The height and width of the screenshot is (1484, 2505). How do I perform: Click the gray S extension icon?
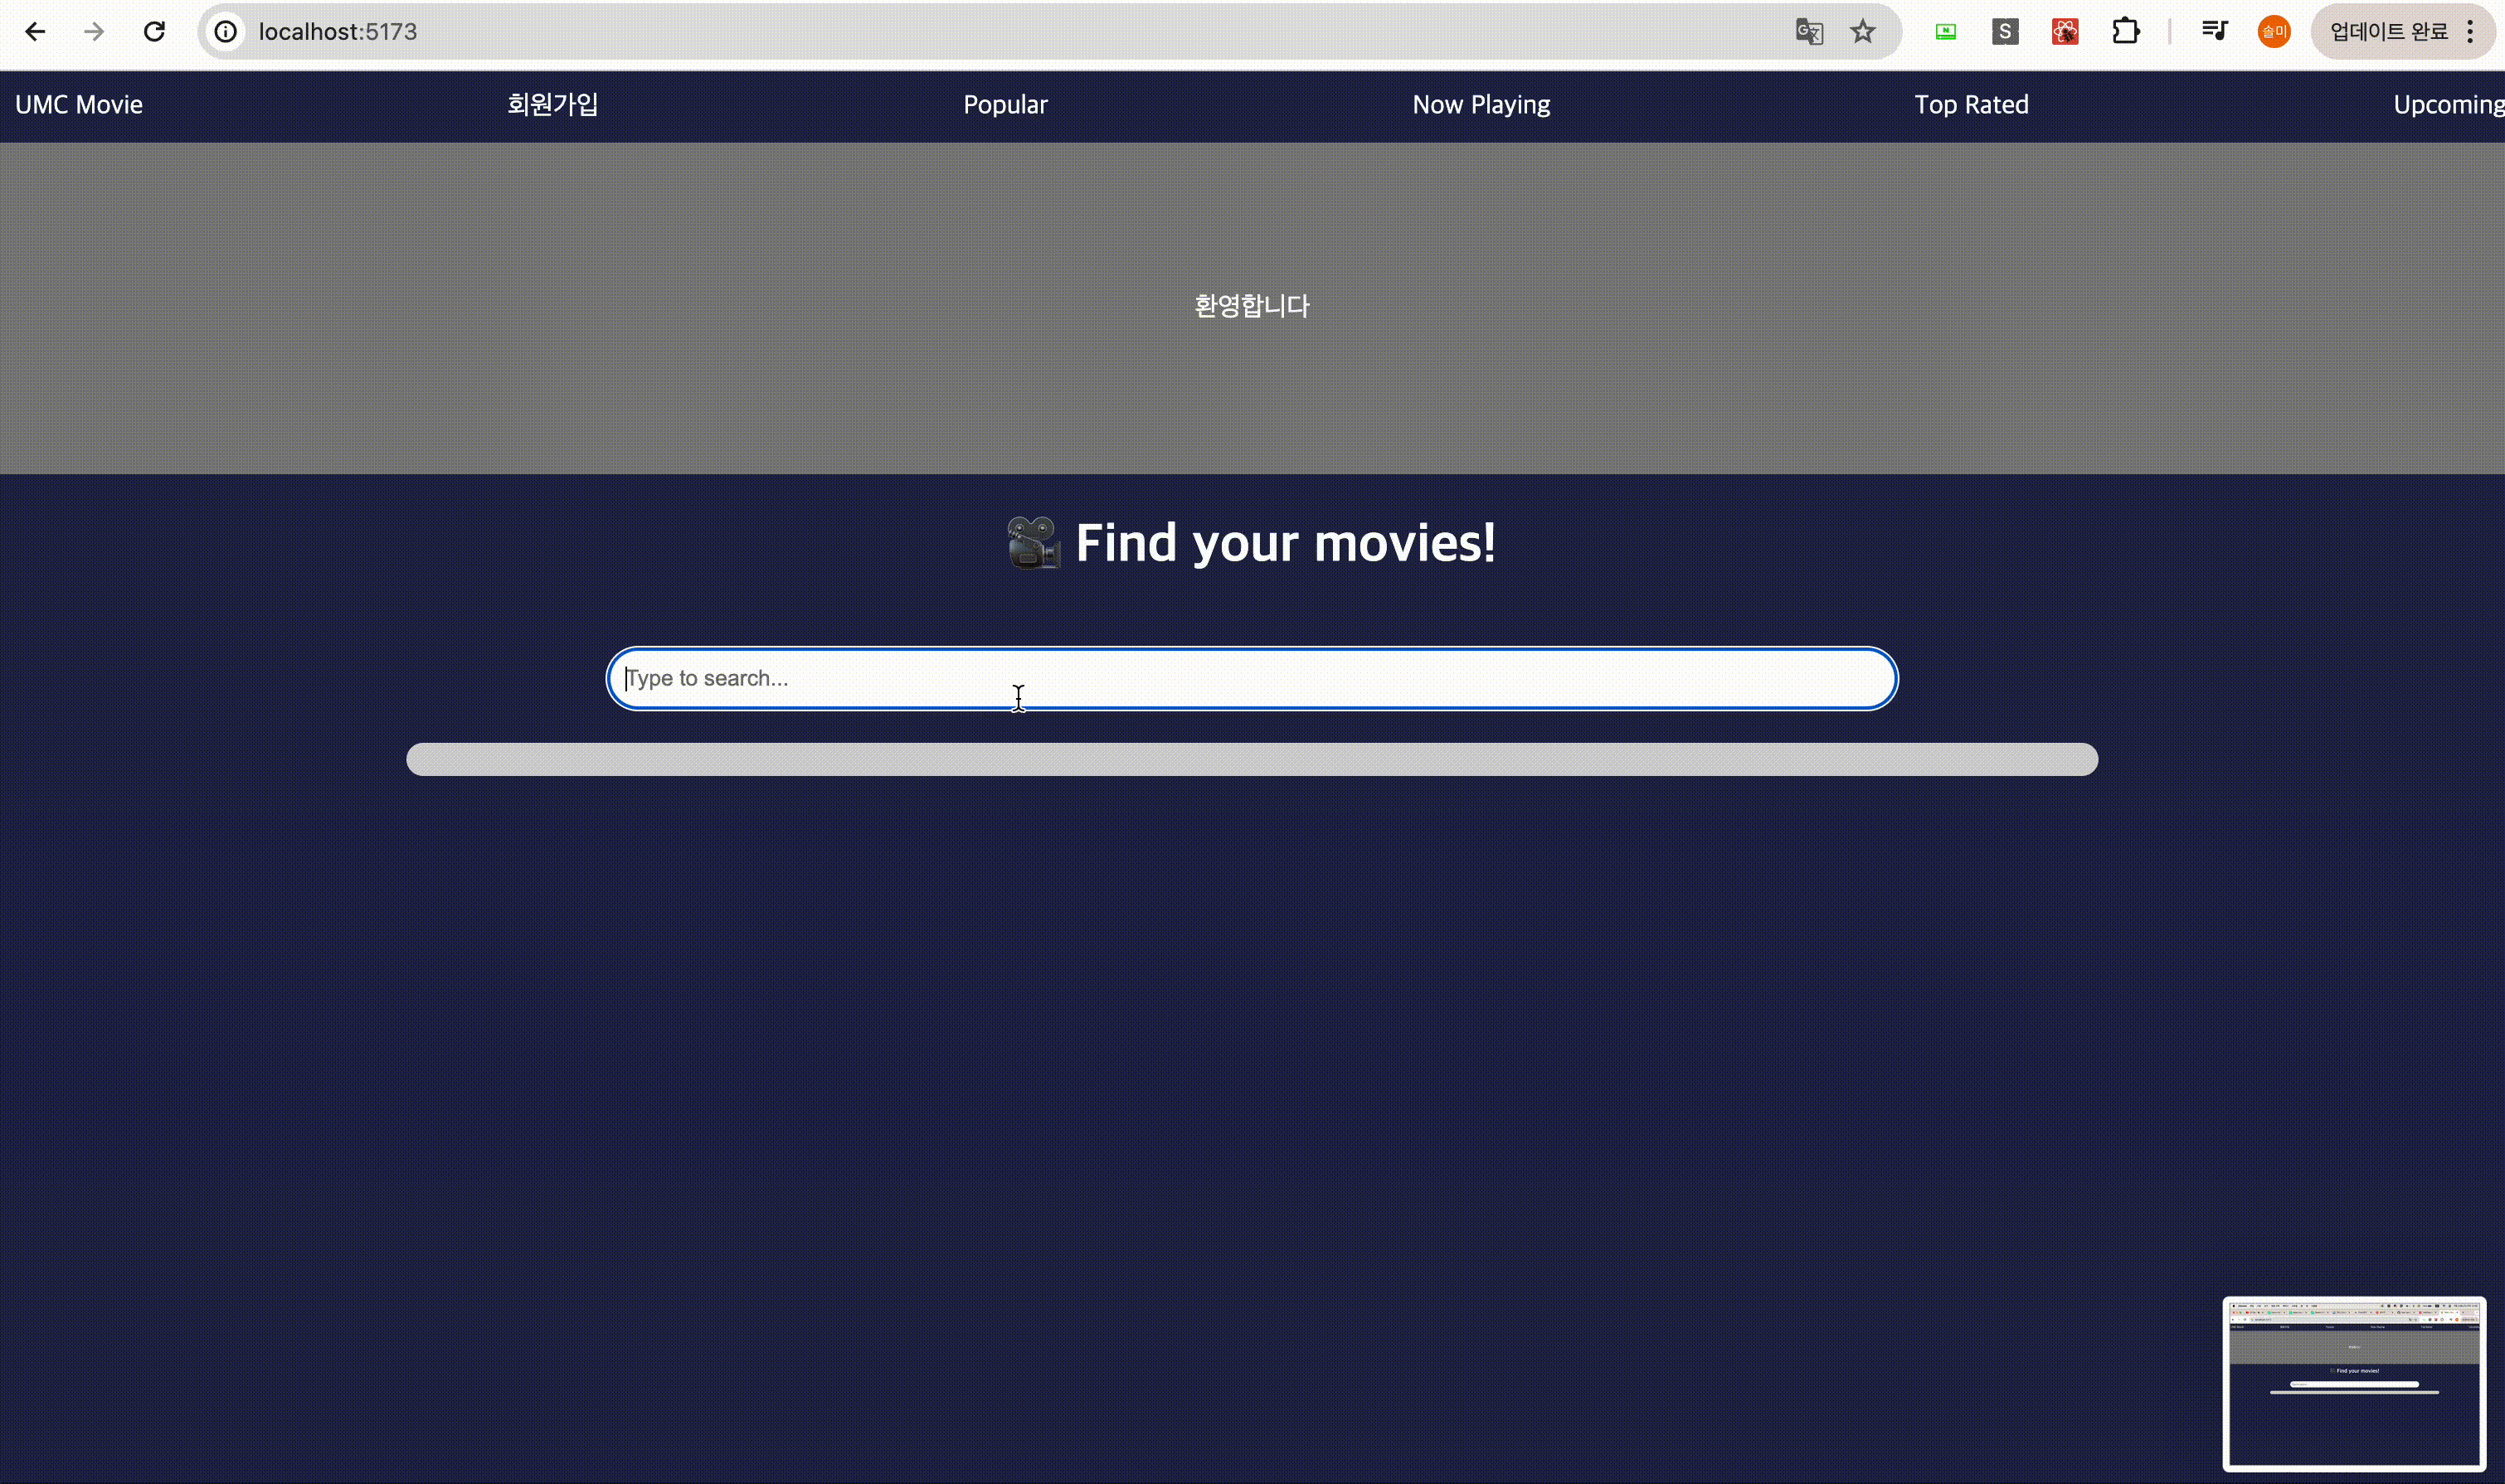coord(2004,32)
